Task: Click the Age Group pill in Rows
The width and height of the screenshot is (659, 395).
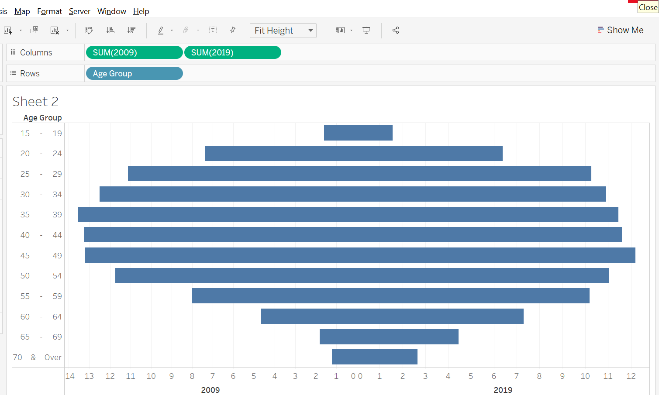Action: (x=134, y=73)
